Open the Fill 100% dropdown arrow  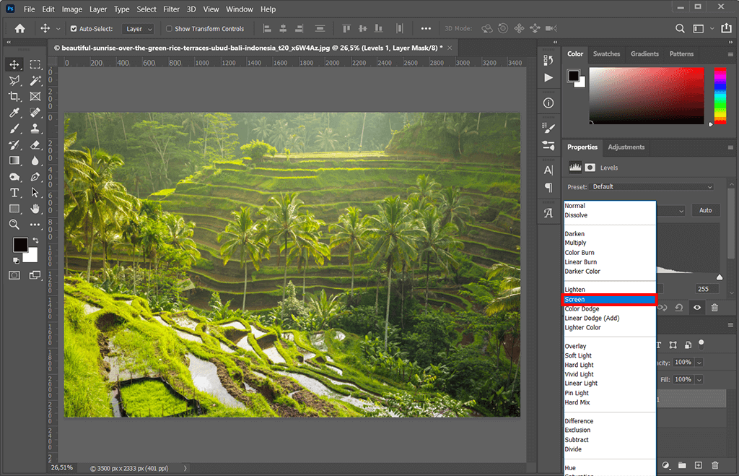[699, 379]
